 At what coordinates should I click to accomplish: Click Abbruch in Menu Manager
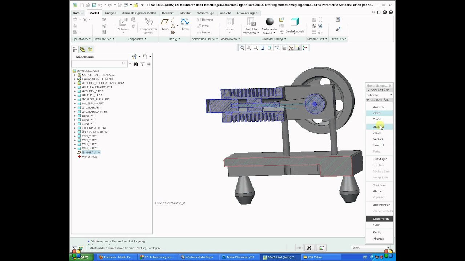pos(378,239)
